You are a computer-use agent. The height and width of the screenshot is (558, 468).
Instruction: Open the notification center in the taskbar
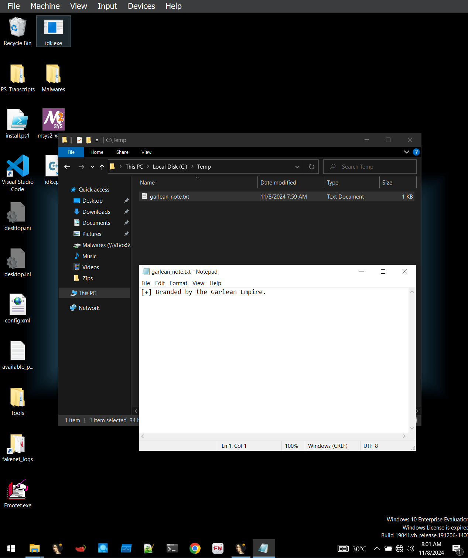click(457, 548)
